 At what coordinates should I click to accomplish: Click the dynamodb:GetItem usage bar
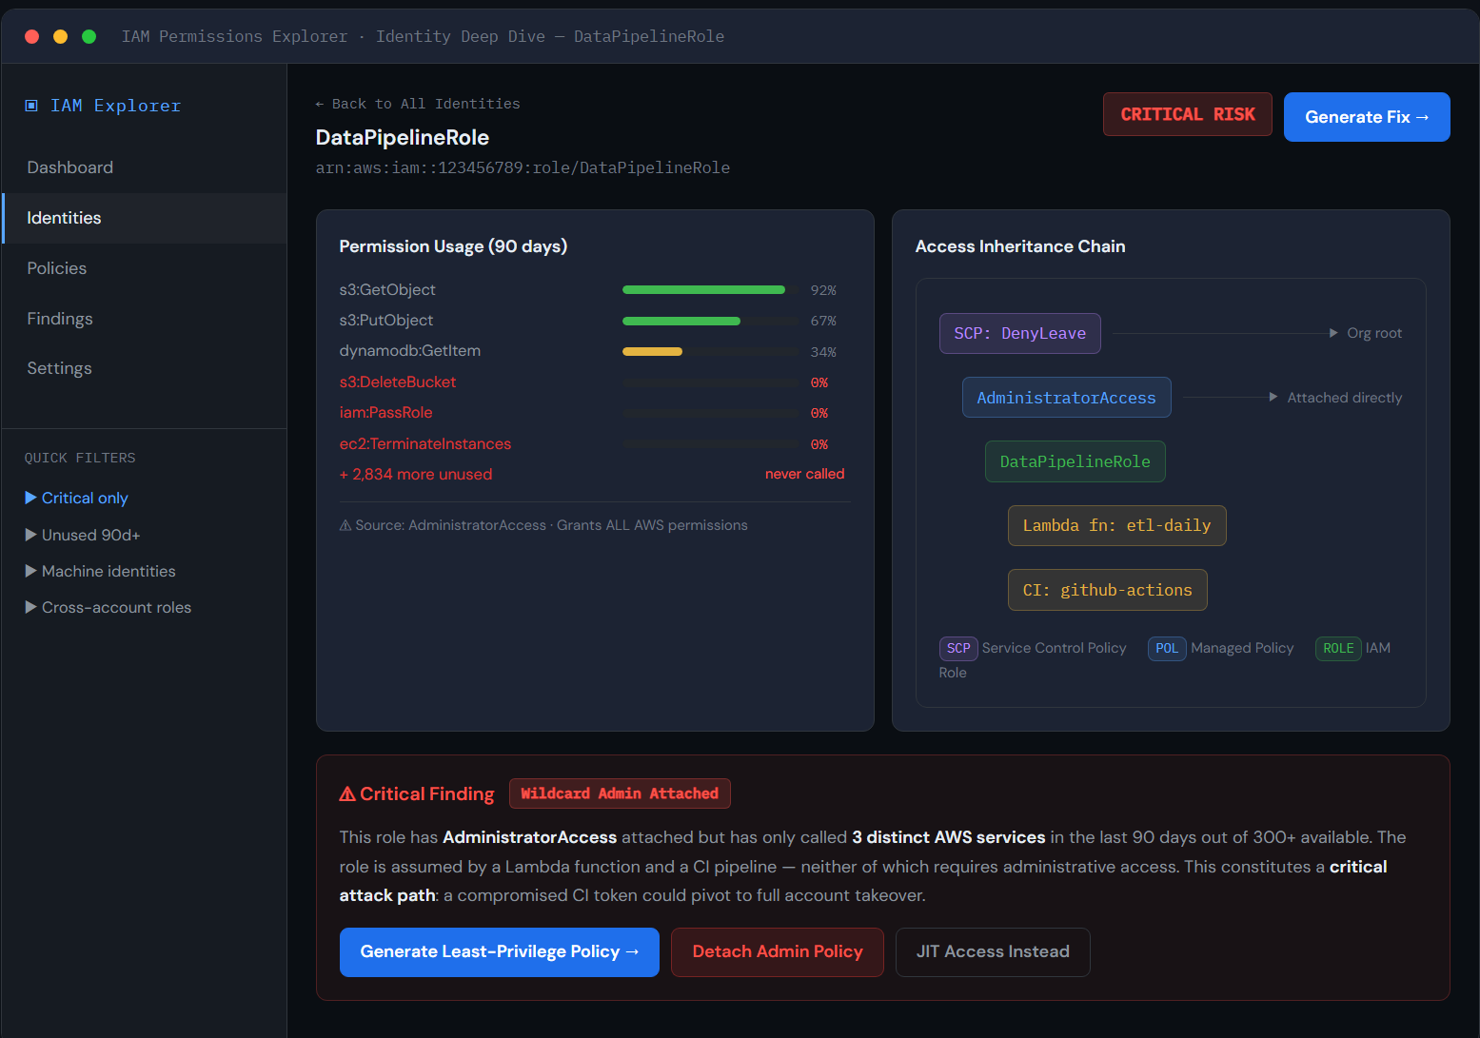click(x=710, y=351)
